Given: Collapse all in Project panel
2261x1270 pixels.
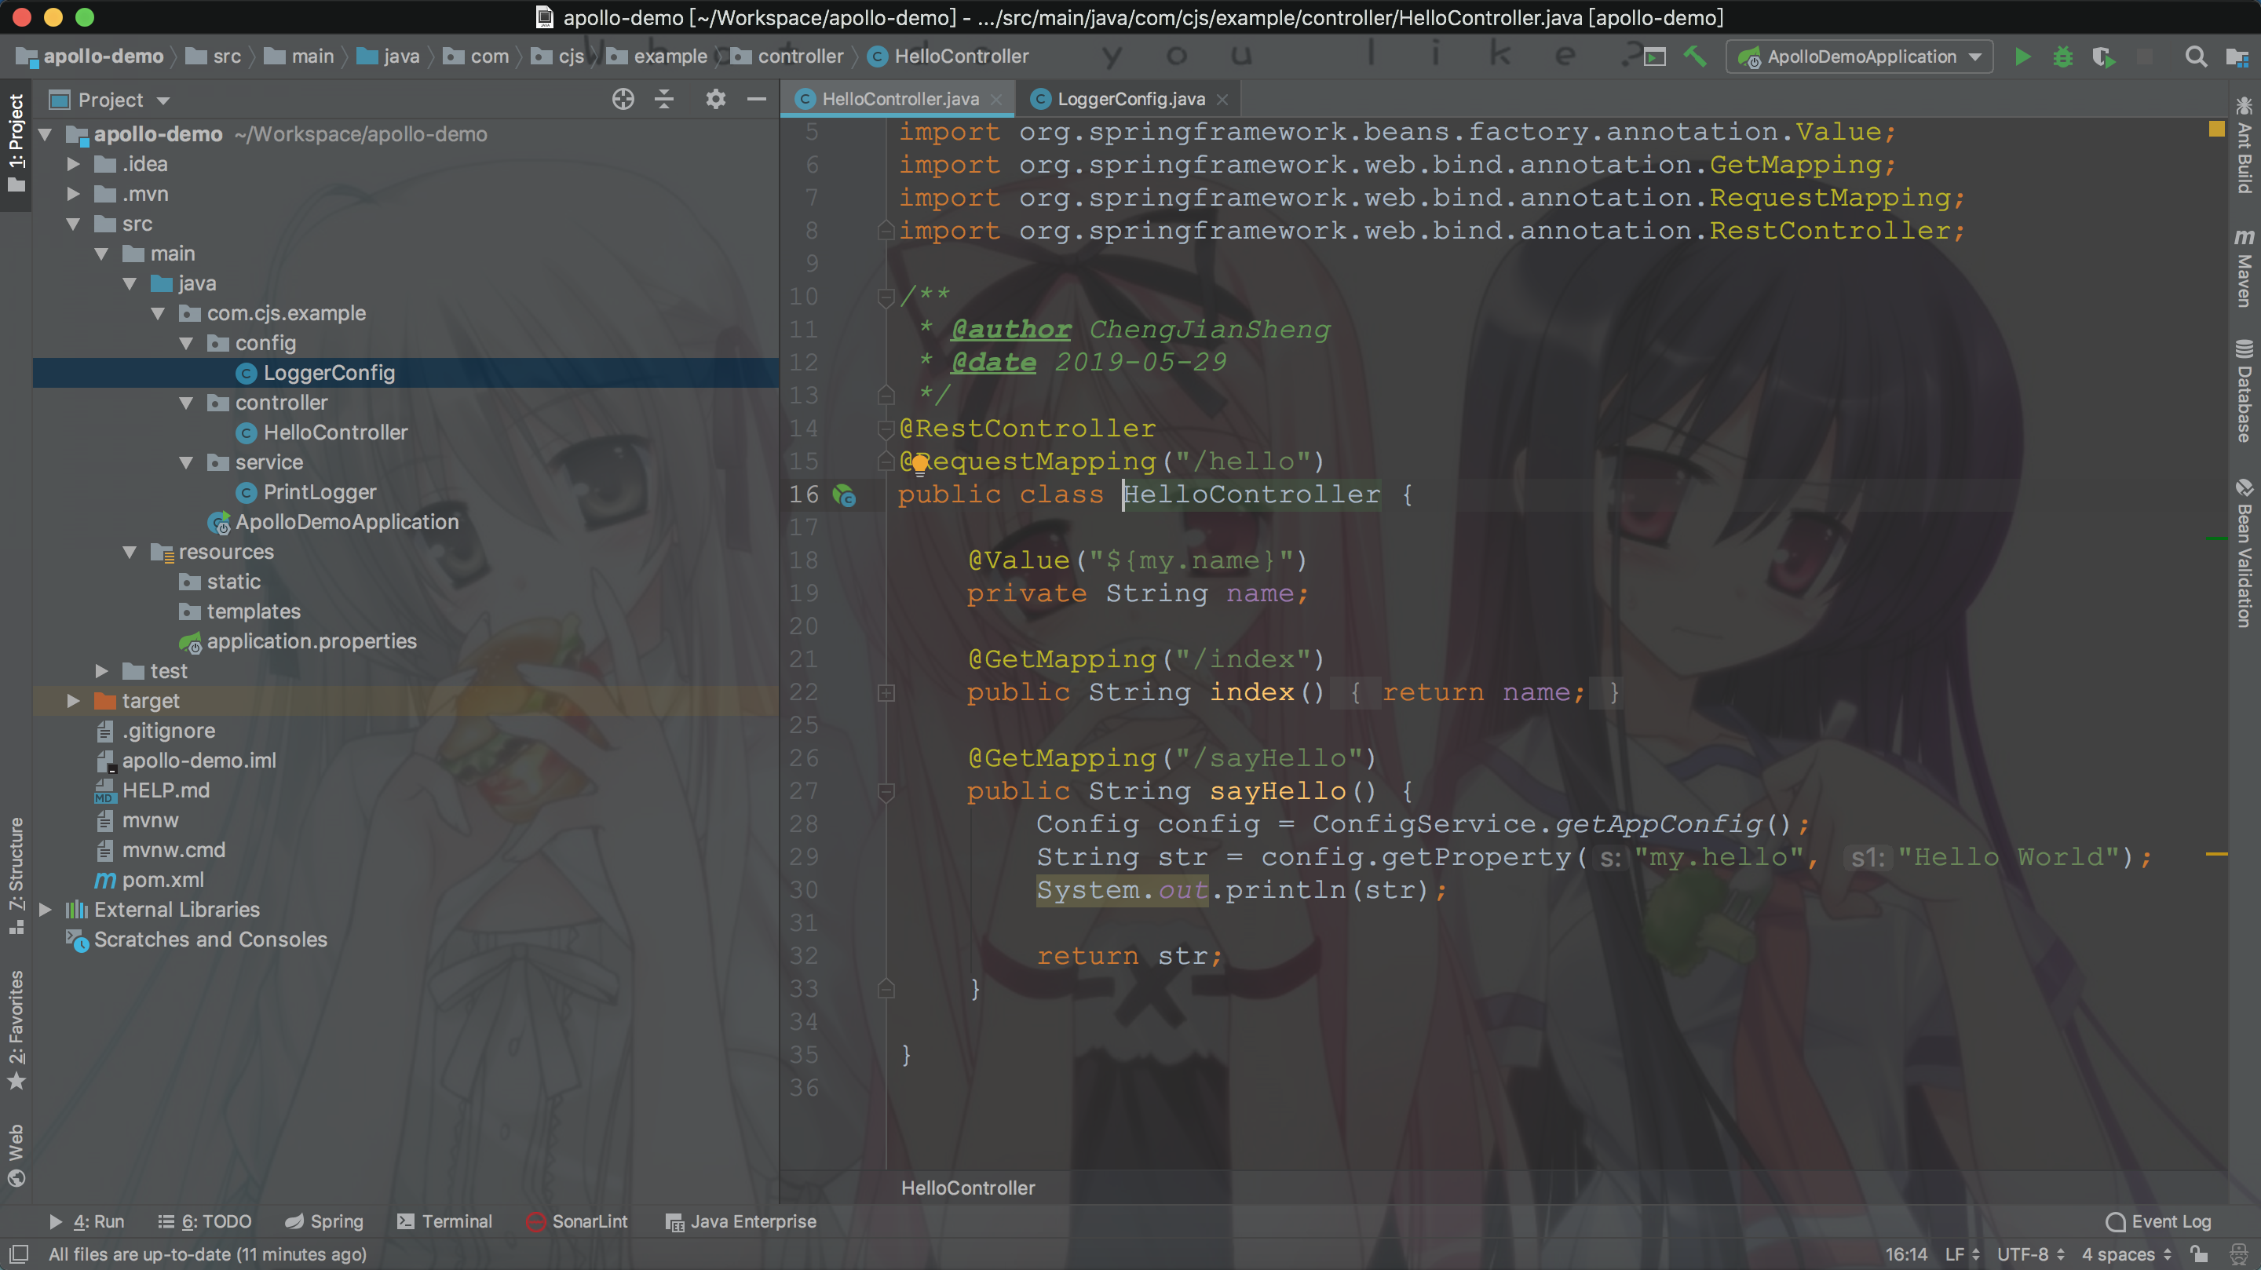Looking at the screenshot, I should click(x=664, y=99).
